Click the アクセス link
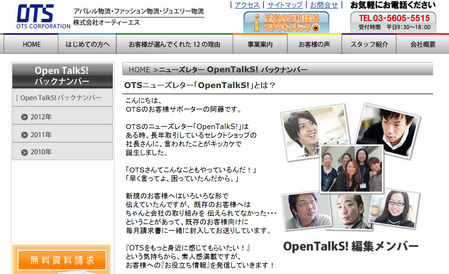Image resolution: width=449 pixels, height=274 pixels. 247,5
